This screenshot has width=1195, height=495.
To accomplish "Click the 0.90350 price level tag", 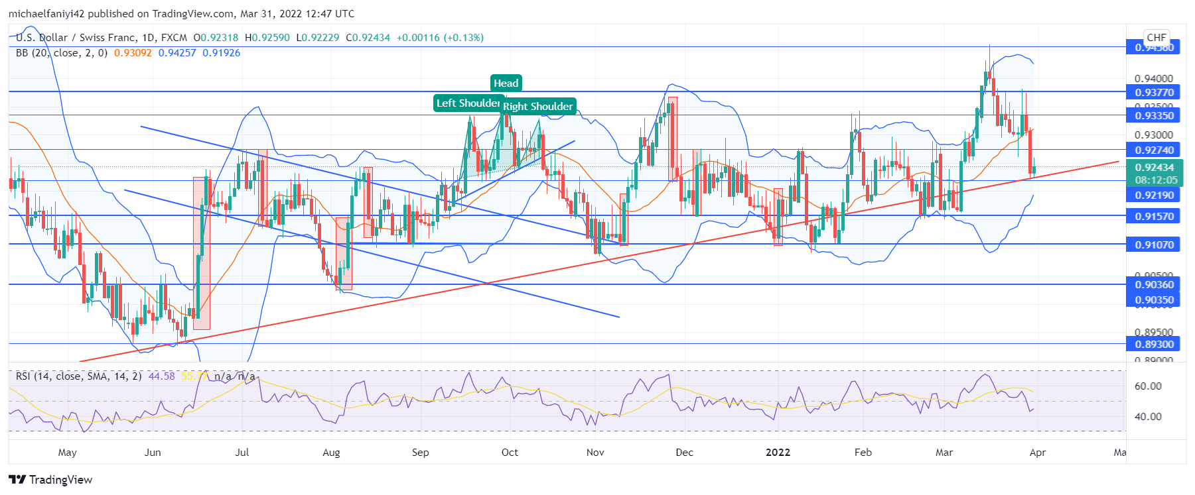I will [1154, 300].
